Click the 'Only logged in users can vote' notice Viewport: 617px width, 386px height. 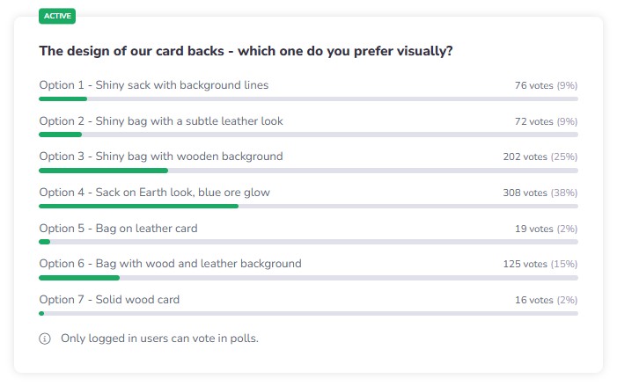[159, 339]
